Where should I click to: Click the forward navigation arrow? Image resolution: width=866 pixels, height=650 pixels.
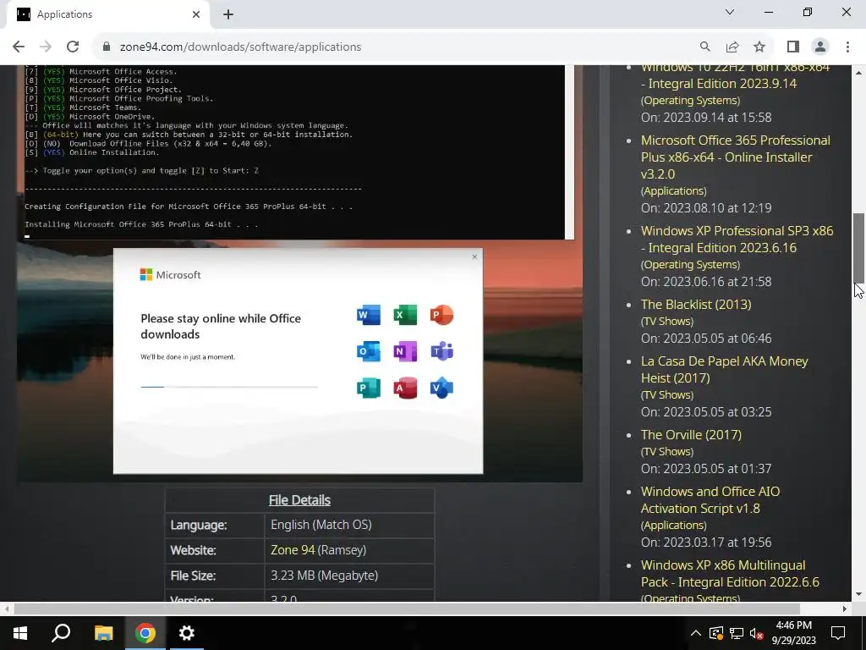coord(46,47)
